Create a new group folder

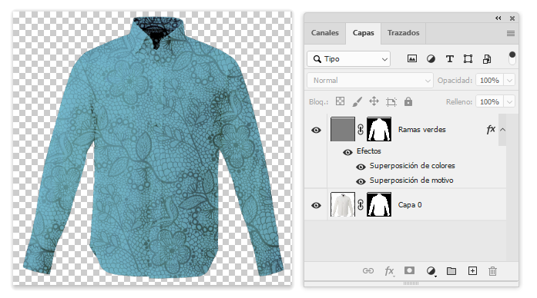click(x=451, y=271)
